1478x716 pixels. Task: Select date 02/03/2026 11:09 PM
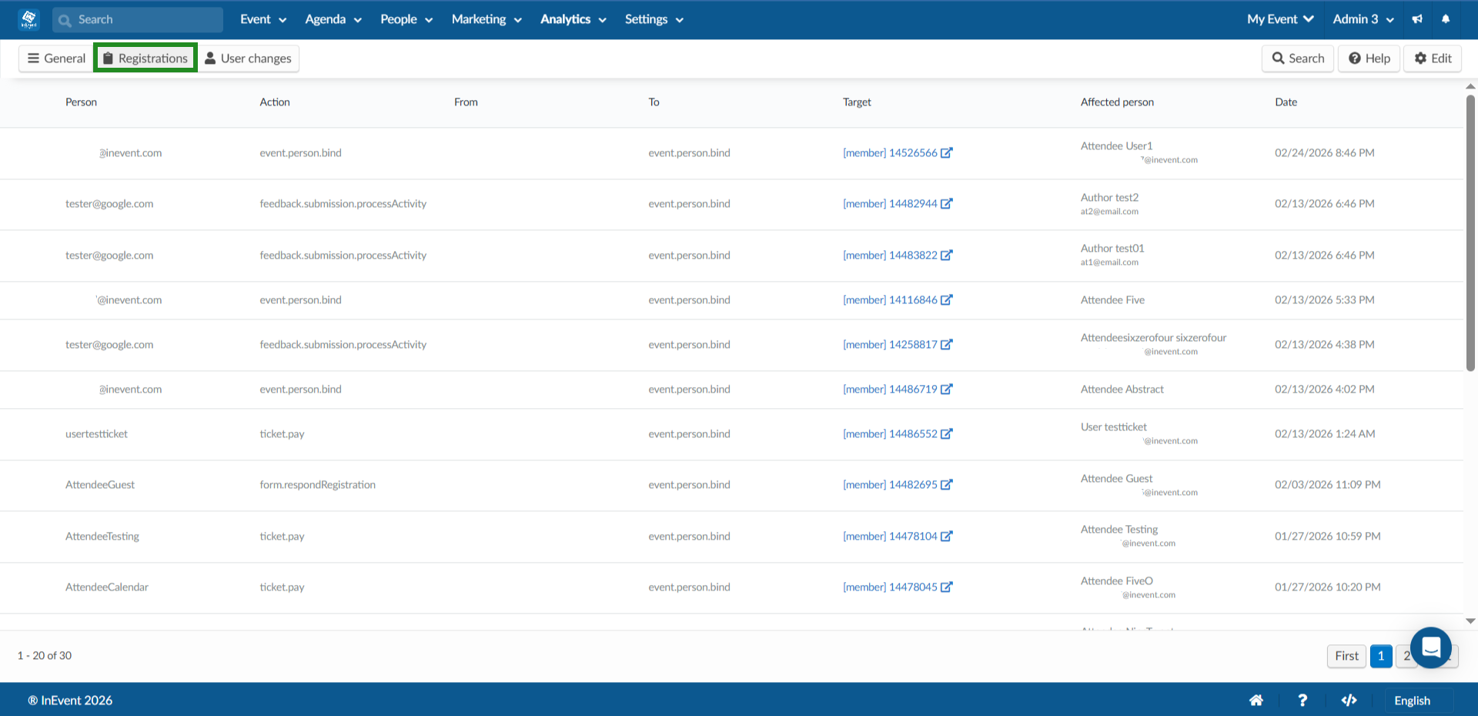pyautogui.click(x=1328, y=484)
